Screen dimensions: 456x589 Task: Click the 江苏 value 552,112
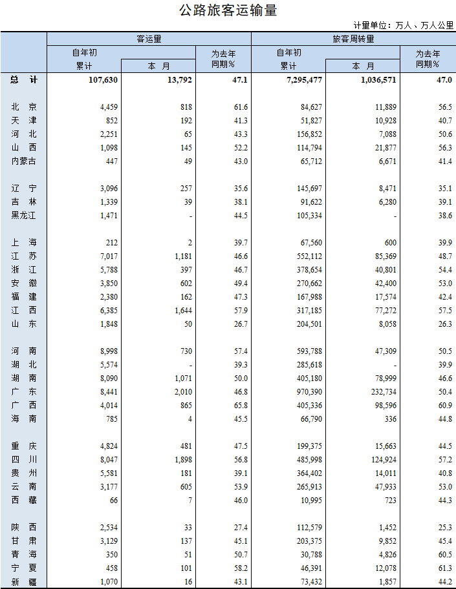click(309, 256)
